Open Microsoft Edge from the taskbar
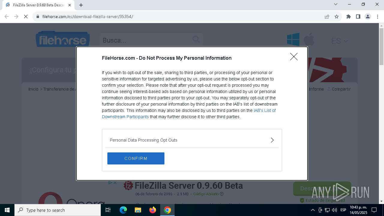This screenshot has width=384, height=216. pyautogui.click(x=123, y=210)
